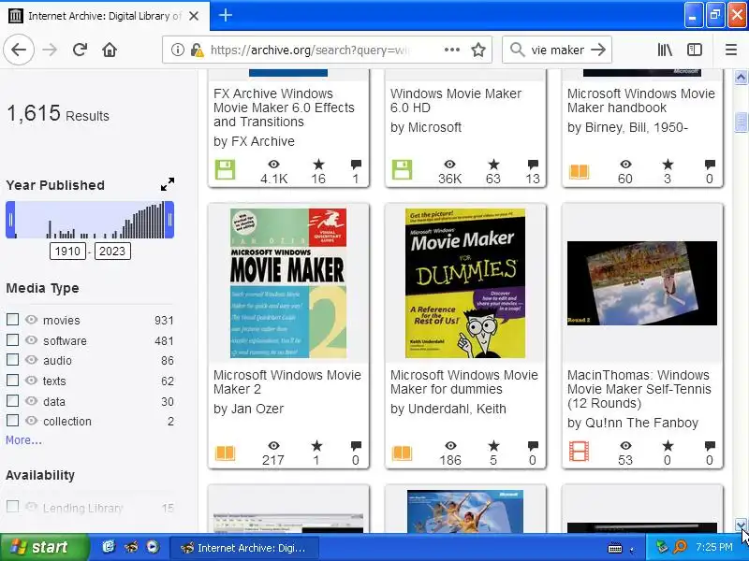Open the Library bookshelf icon

point(665,50)
